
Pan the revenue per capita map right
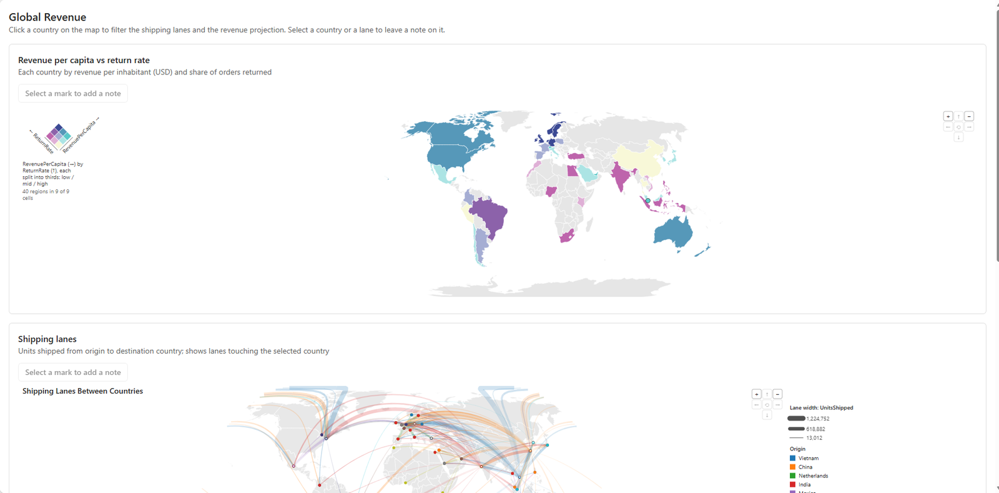click(969, 127)
